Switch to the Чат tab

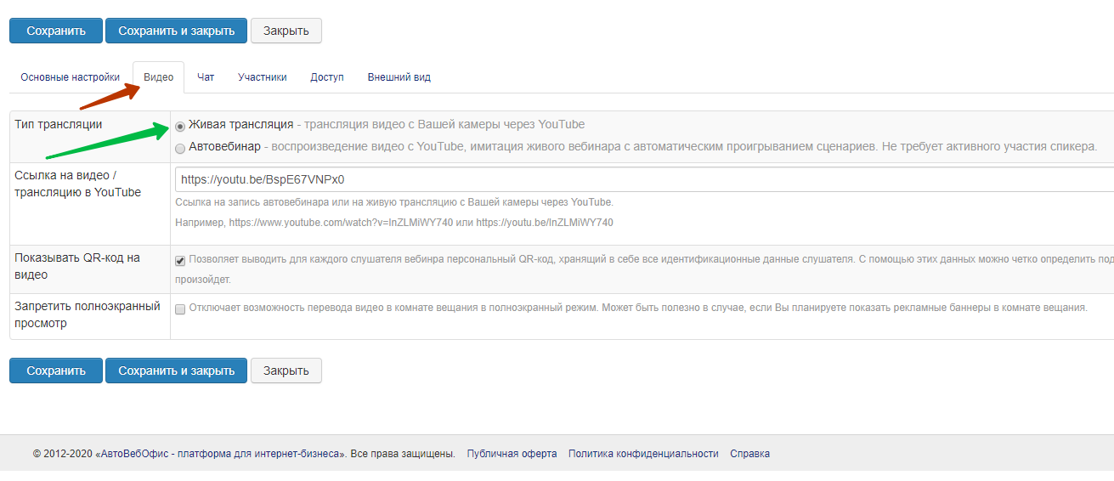206,77
